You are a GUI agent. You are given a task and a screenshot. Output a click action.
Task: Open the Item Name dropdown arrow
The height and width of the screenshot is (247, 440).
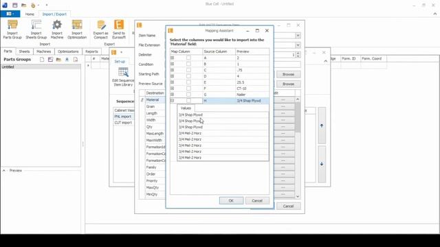pos(298,36)
